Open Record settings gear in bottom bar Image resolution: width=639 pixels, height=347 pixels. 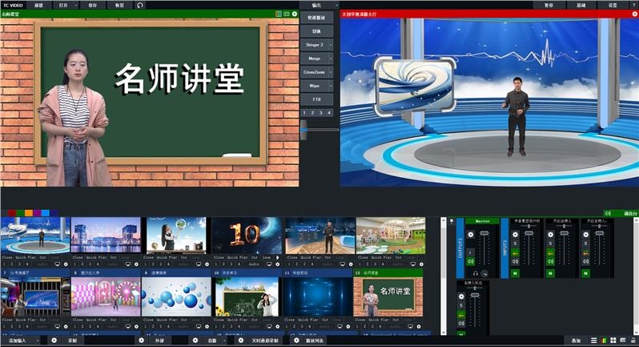tap(54, 340)
